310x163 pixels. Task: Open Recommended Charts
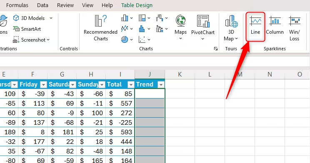[101, 27]
